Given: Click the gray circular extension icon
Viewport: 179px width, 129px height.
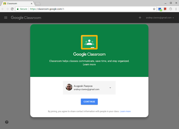Looking at the screenshot, I should click(x=170, y=9).
